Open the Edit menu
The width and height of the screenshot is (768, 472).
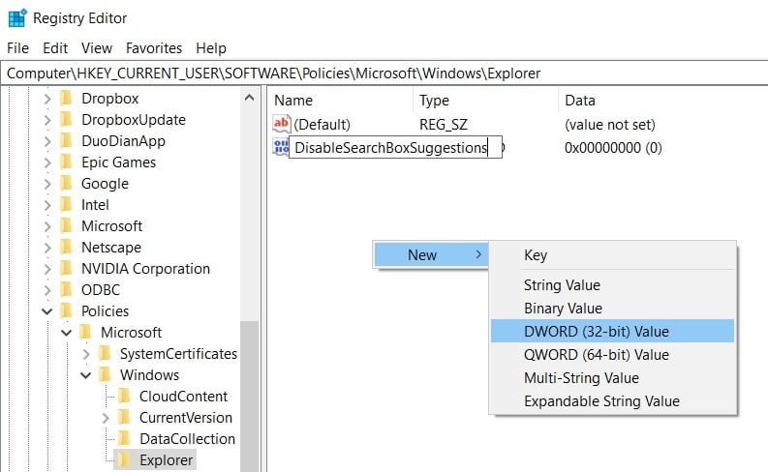pos(55,47)
